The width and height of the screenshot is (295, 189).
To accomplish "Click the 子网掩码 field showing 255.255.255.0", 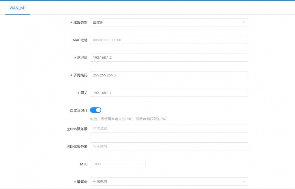I will pos(169,75).
